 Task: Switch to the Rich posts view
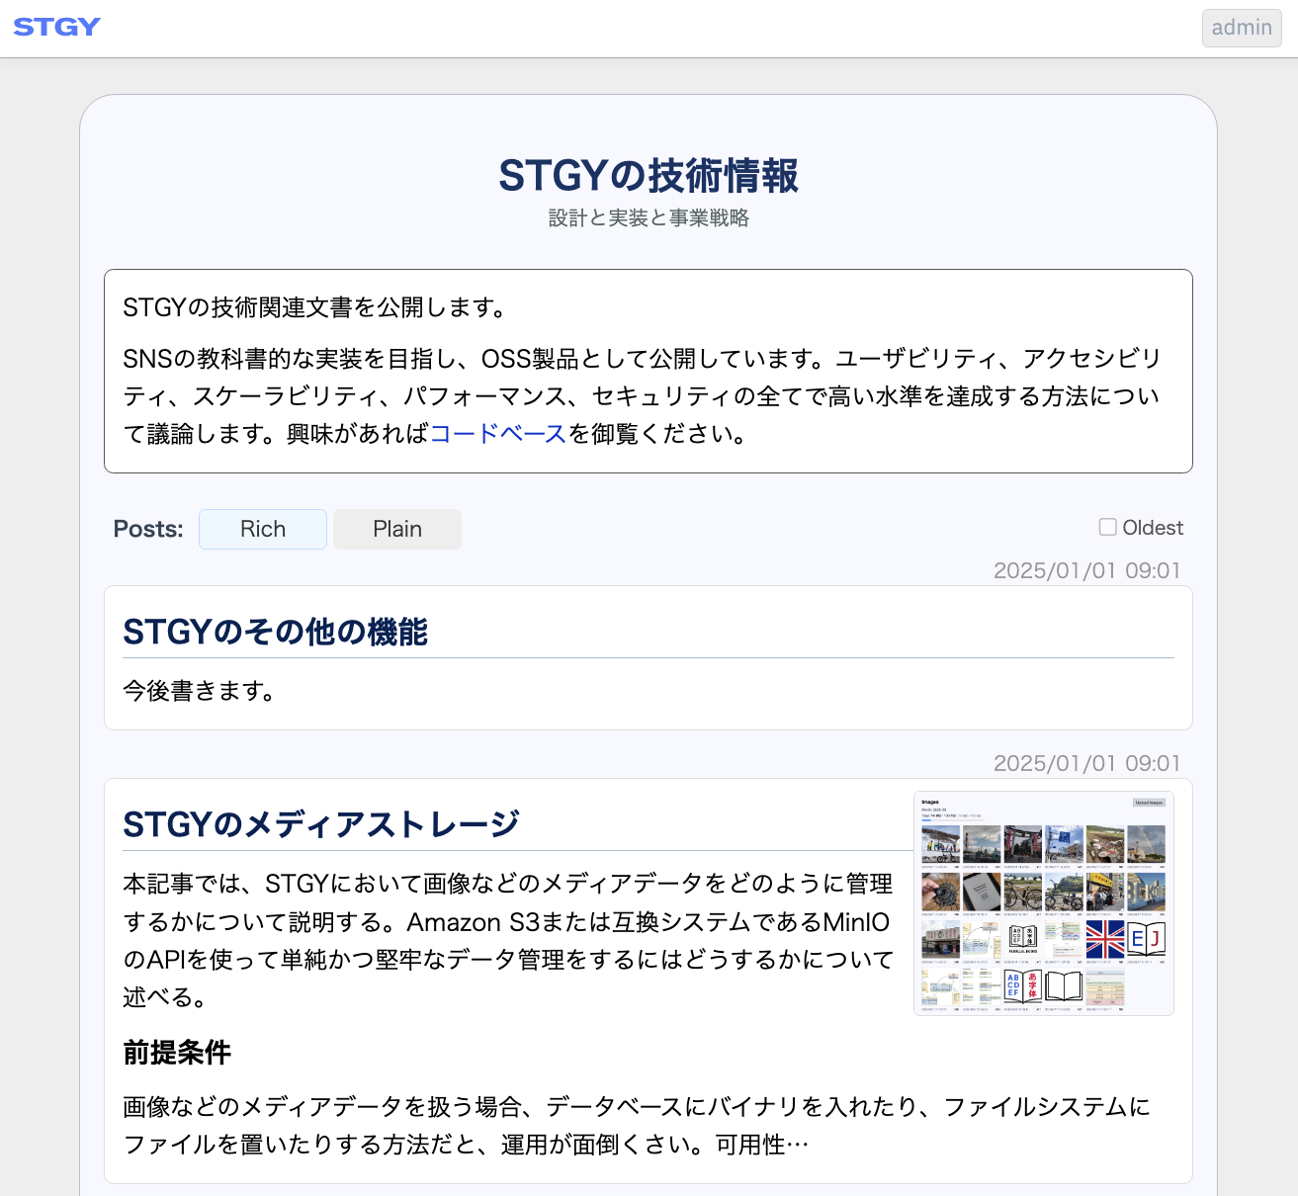[x=263, y=529]
